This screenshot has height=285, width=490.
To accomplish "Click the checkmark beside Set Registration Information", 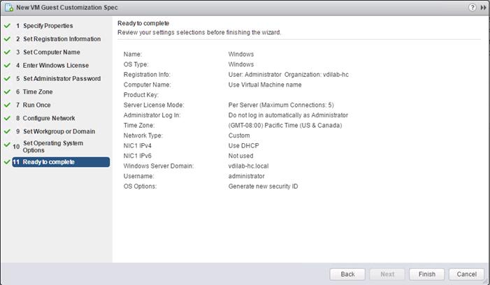I will pyautogui.click(x=7, y=39).
